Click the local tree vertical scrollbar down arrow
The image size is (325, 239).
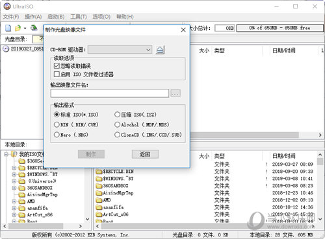pos(88,219)
